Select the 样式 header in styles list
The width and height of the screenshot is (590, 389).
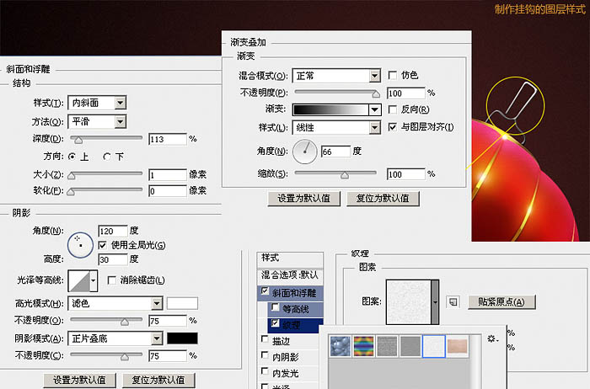[290, 259]
